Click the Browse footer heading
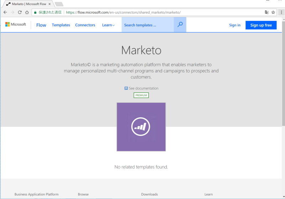The image size is (285, 199). click(x=83, y=194)
